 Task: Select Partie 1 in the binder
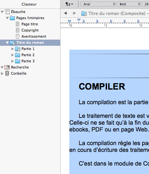point(28,49)
